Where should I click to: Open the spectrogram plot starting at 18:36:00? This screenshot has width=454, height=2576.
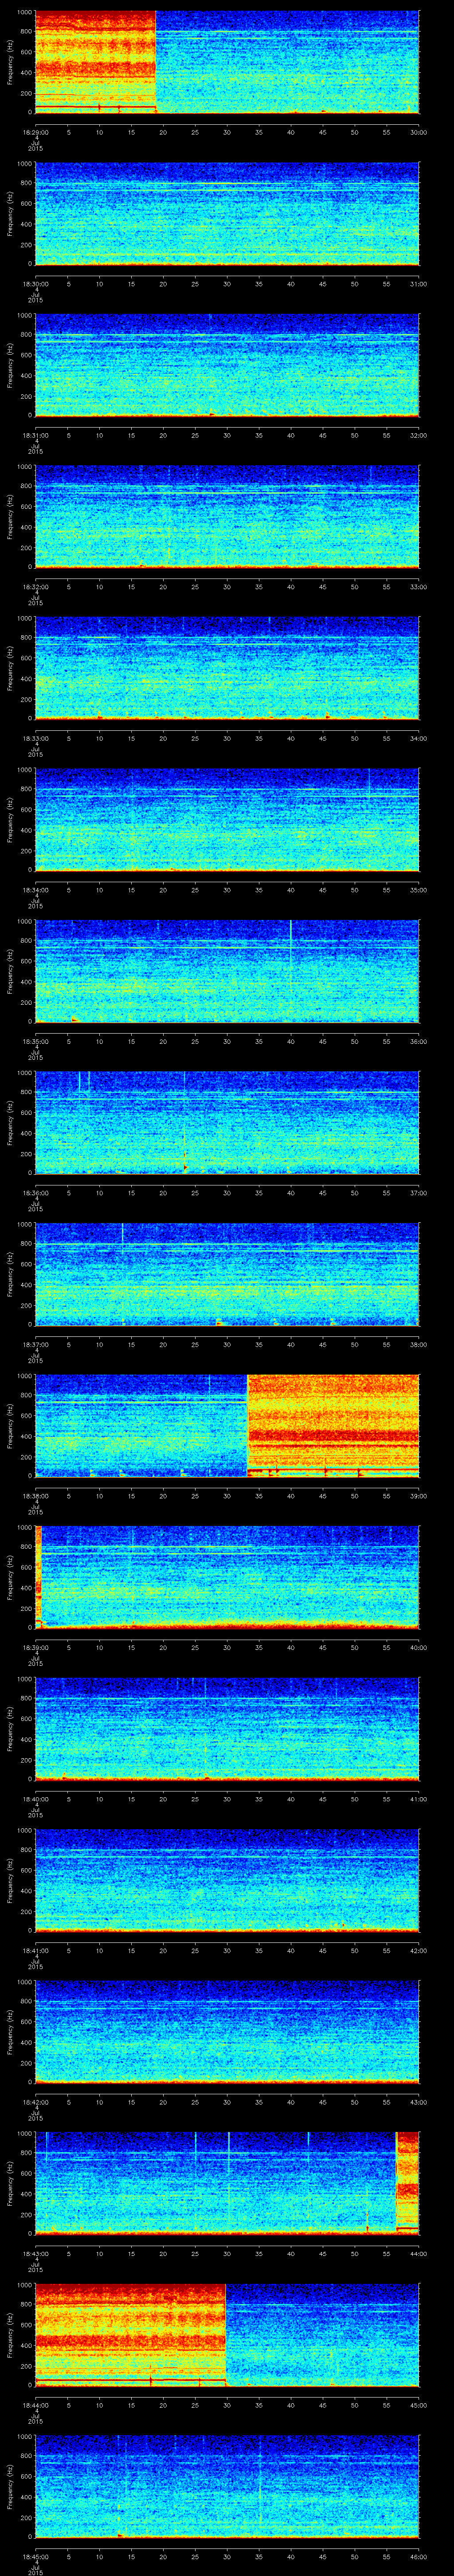(x=227, y=1123)
